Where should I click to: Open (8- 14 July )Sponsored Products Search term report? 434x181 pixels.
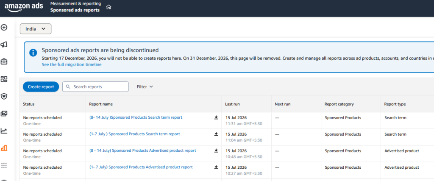tap(136, 117)
